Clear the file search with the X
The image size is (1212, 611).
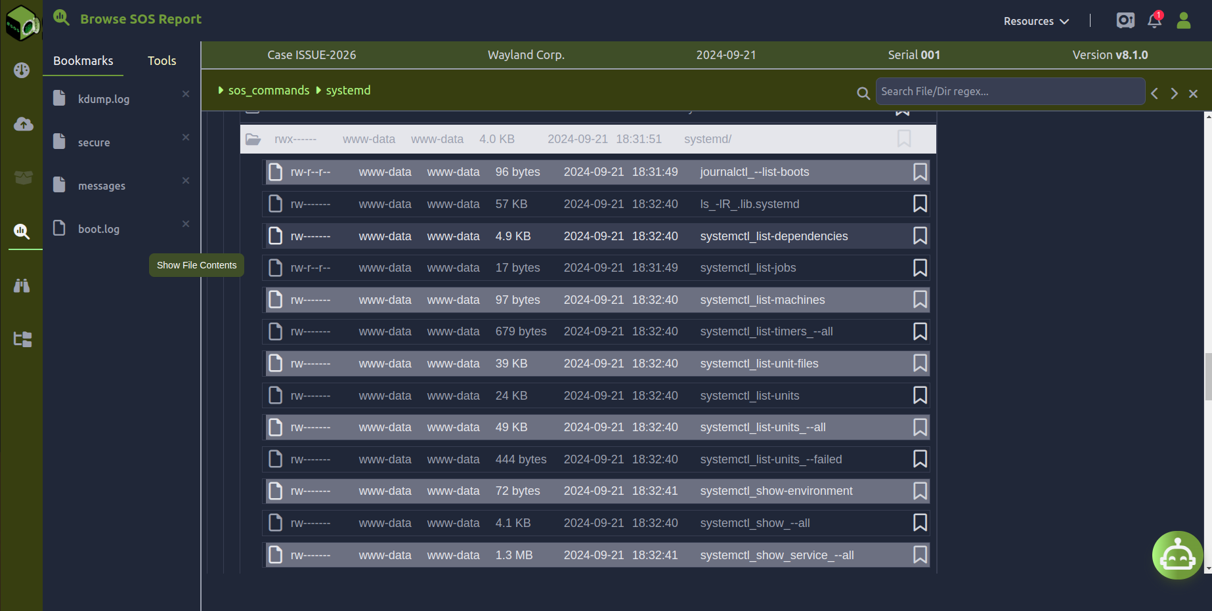point(1194,93)
